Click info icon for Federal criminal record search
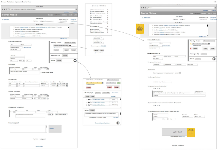 (x=108, y=10)
